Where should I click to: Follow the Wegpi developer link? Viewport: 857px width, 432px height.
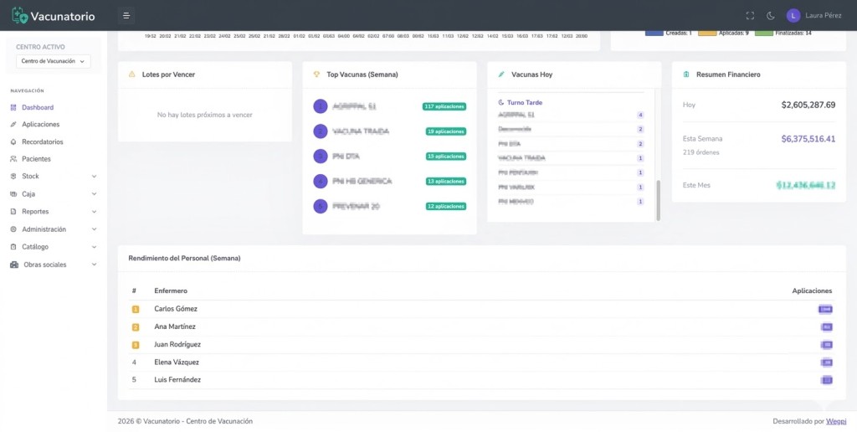pos(836,421)
